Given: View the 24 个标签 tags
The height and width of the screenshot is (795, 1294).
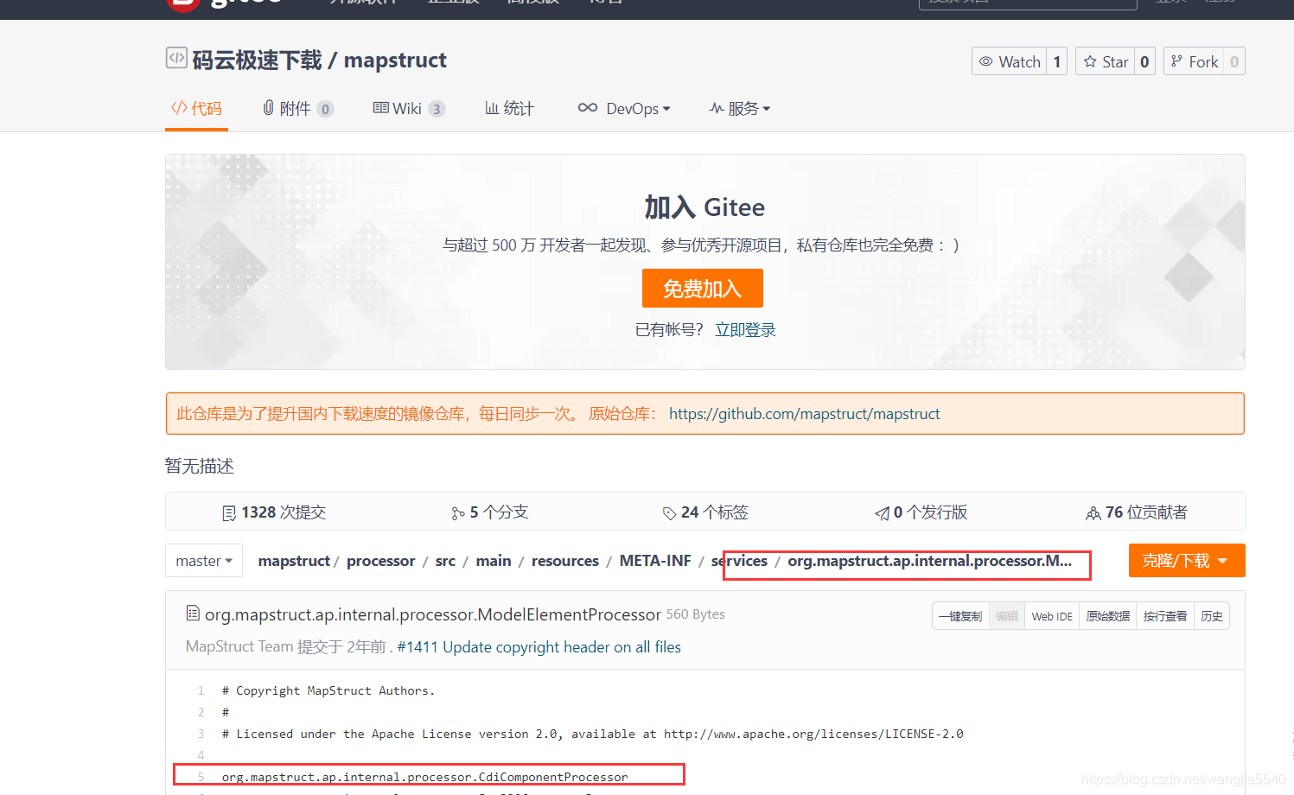Looking at the screenshot, I should (705, 512).
